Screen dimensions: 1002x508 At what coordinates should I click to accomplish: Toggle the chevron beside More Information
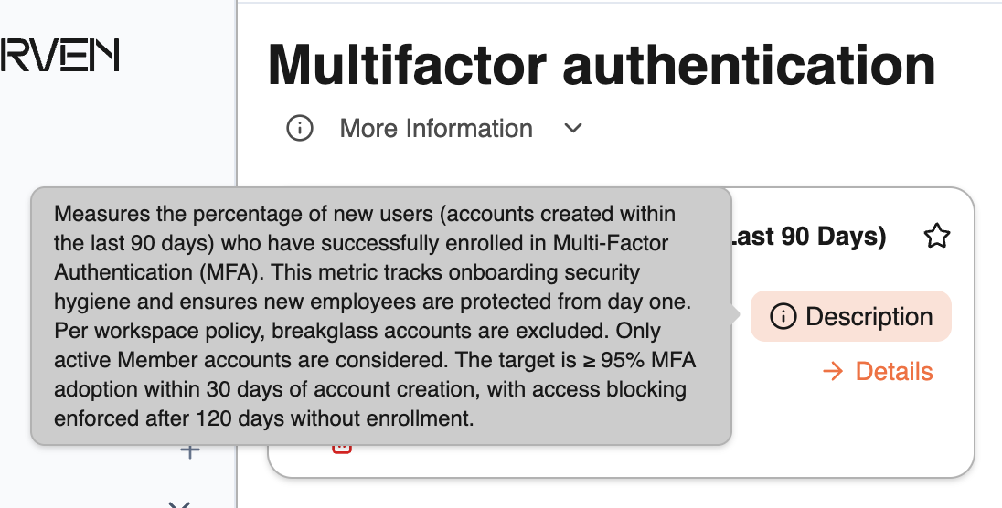point(573,128)
